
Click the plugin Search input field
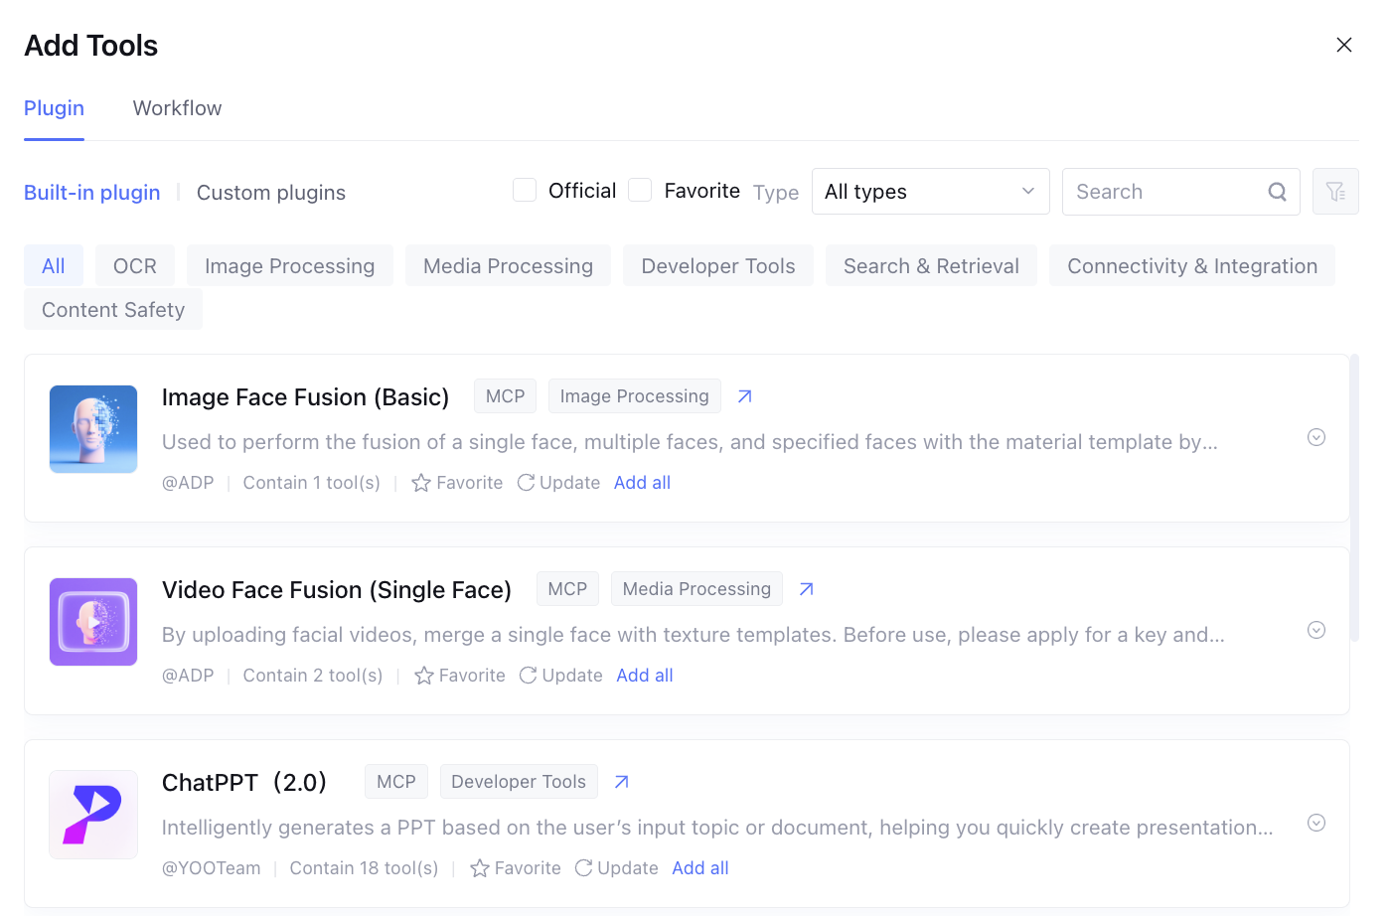pos(1162,192)
